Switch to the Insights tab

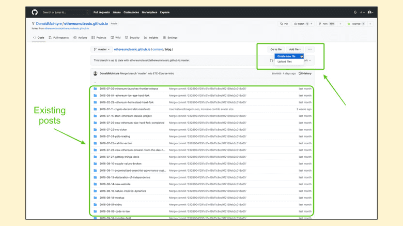click(151, 38)
